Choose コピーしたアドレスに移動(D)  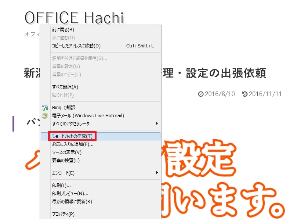pyautogui.click(x=101, y=46)
